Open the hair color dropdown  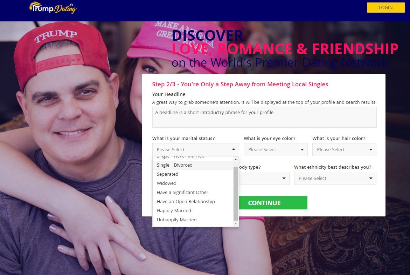[x=344, y=149]
